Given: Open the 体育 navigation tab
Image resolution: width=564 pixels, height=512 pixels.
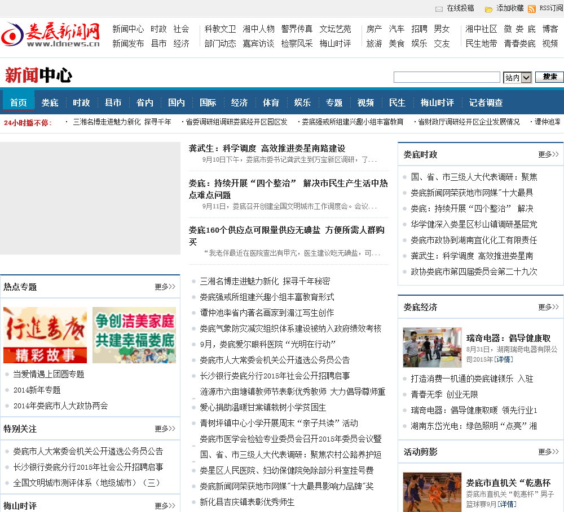Looking at the screenshot, I should coord(271,103).
